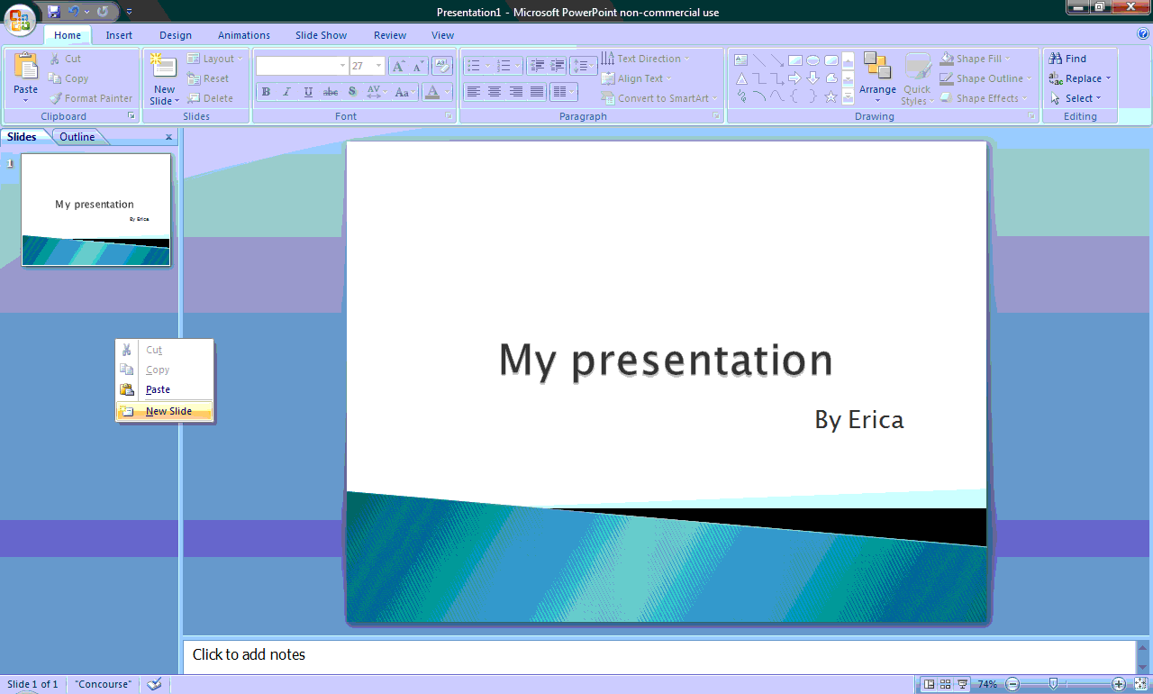Toggle underline formatting
Image resolution: width=1153 pixels, height=694 pixels.
click(307, 91)
